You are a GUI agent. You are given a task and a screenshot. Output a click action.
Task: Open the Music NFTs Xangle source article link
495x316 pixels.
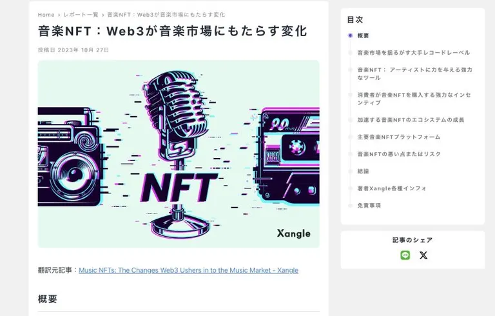[188, 270]
